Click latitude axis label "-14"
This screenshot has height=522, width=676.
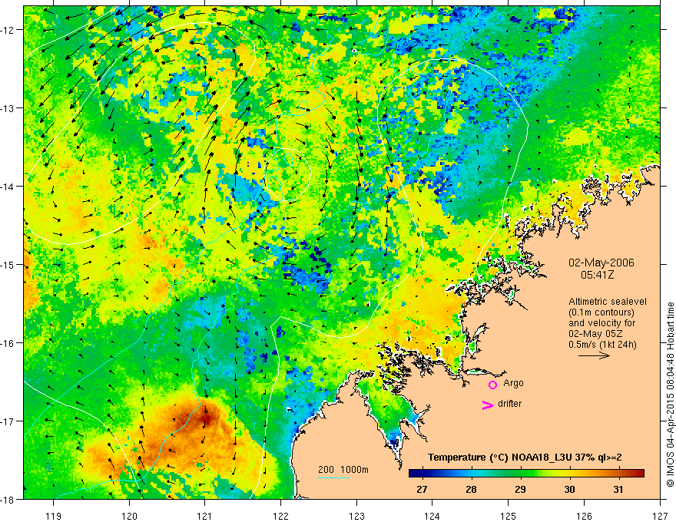8,187
